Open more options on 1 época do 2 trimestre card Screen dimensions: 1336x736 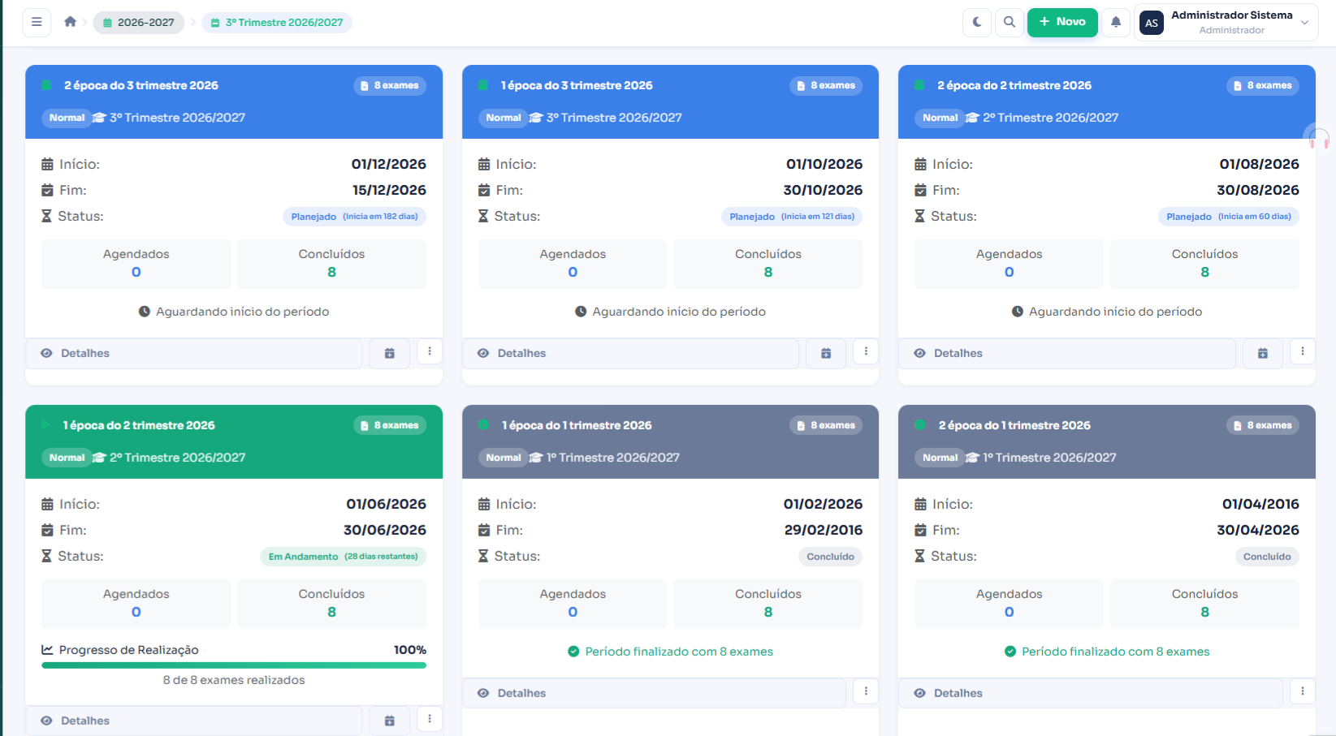[430, 719]
